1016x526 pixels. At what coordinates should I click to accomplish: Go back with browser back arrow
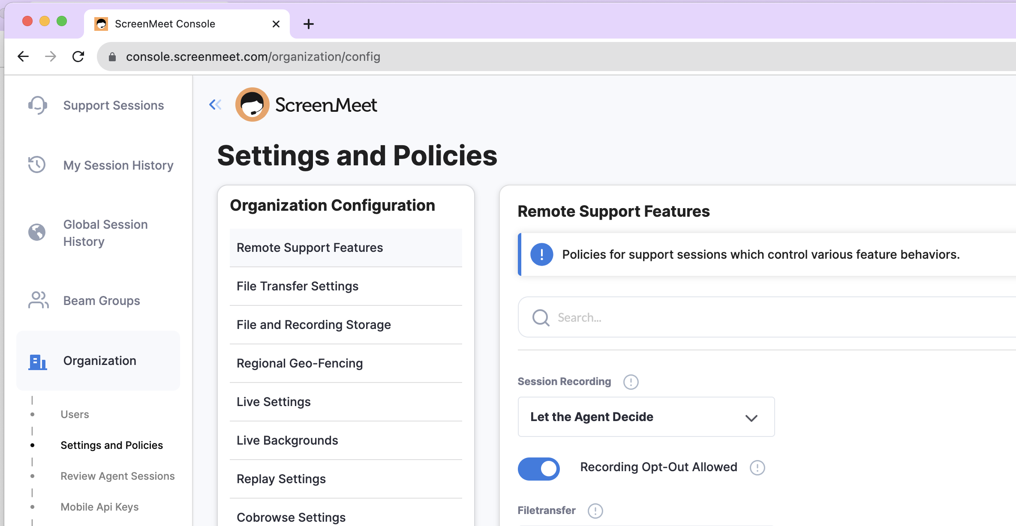pos(23,57)
